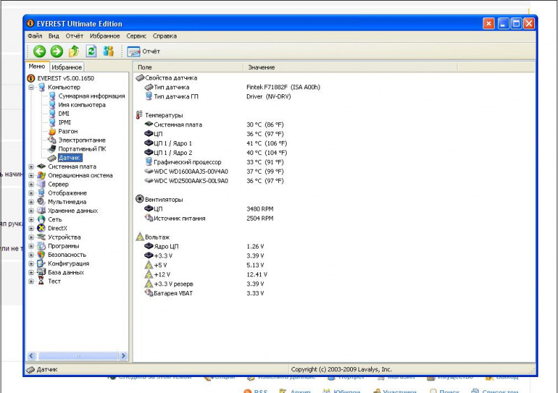Click sidebar scrollbar left arrow
Viewport: 558px width, 393px height.
(x=31, y=355)
